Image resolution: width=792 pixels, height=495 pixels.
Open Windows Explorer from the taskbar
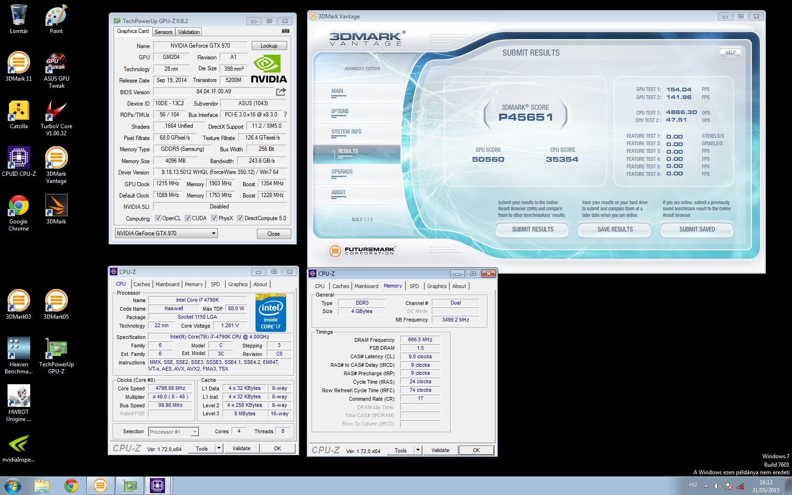pyautogui.click(x=42, y=486)
